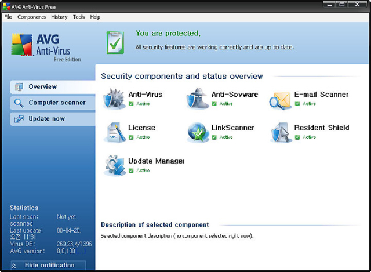Select the Anti-Spyware spy icon
The height and width of the screenshot is (272, 371).
click(x=198, y=99)
